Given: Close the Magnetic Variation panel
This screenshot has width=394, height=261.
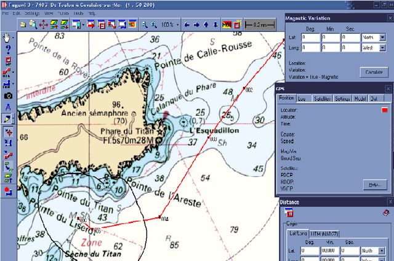Looking at the screenshot, I should [390, 18].
